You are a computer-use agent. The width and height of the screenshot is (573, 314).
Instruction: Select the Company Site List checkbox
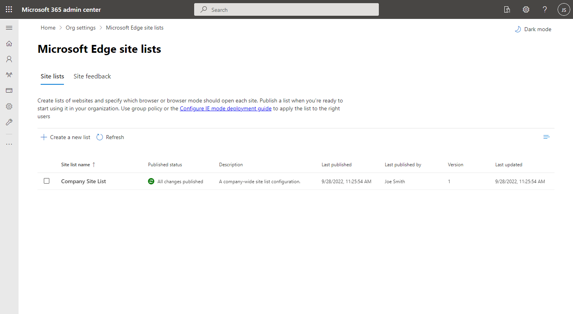47,181
